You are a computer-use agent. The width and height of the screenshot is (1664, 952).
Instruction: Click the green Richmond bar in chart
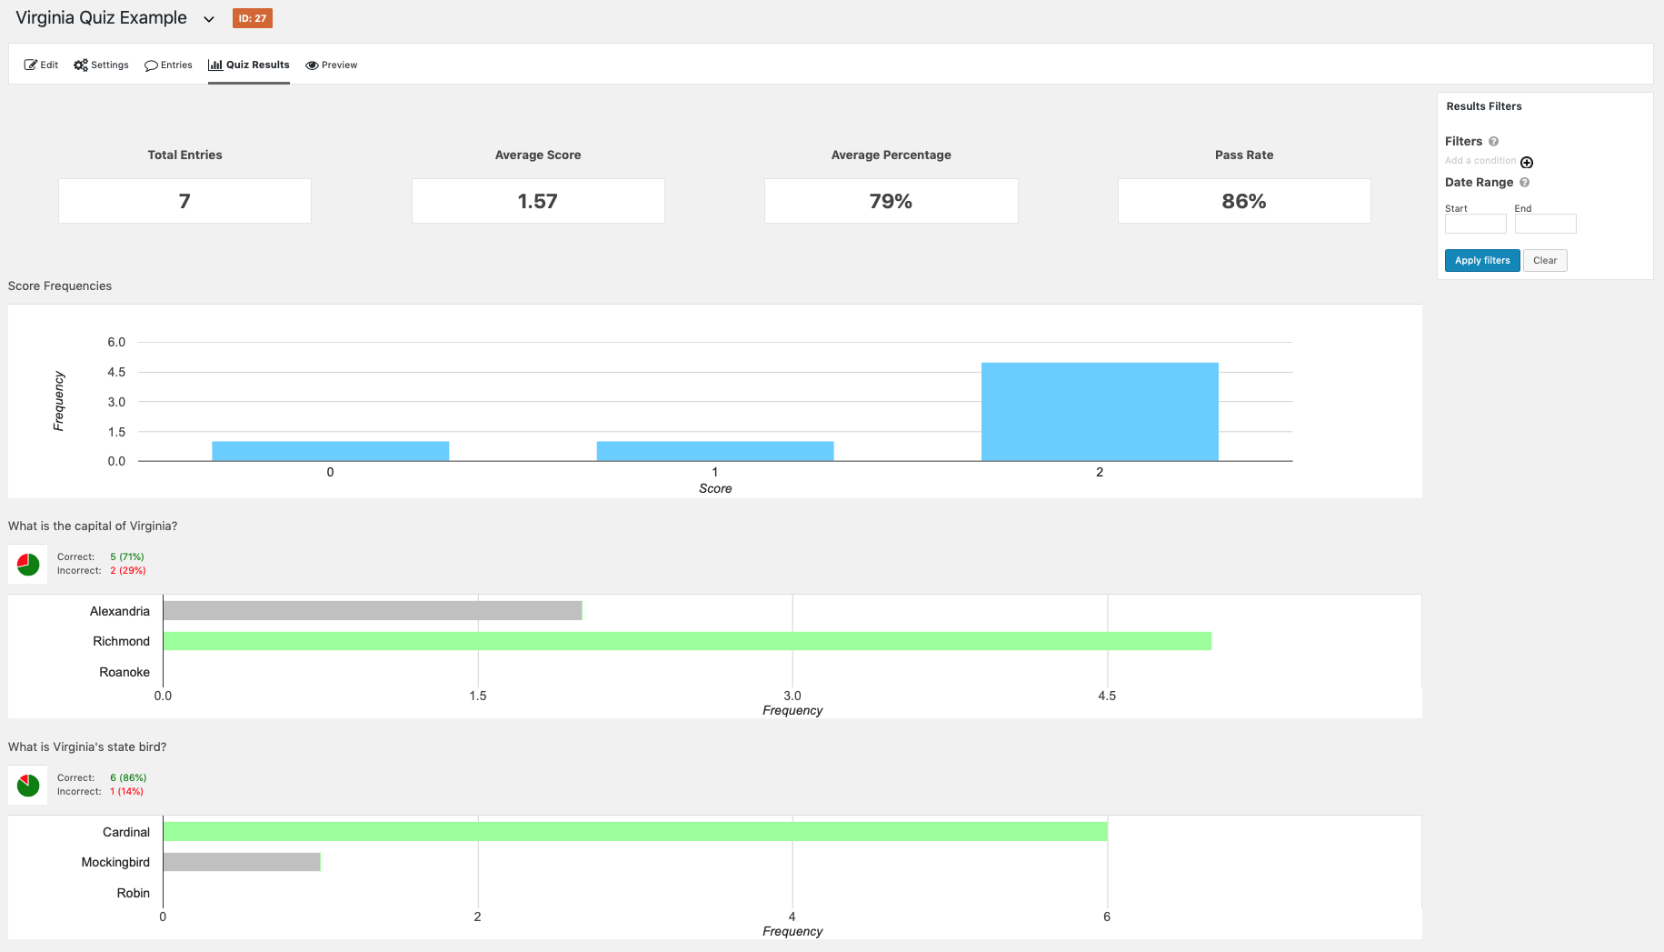[686, 641]
